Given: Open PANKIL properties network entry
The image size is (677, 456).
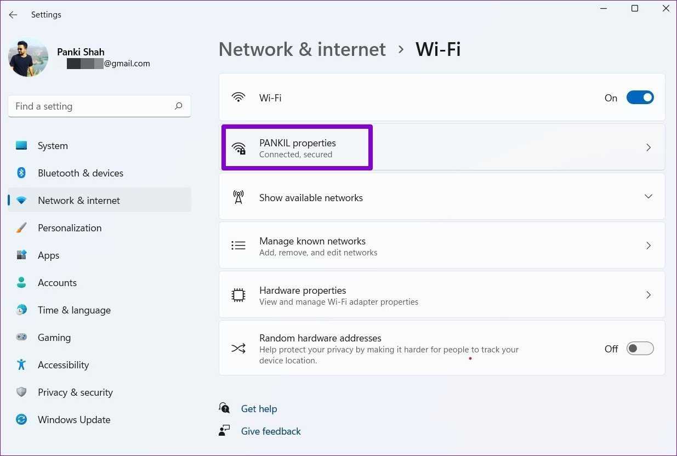Looking at the screenshot, I should (297, 148).
